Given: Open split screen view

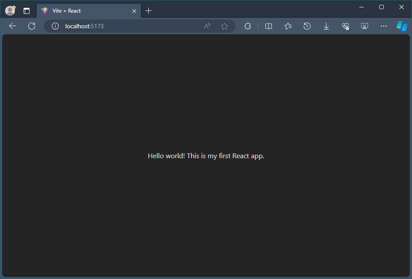Looking at the screenshot, I should click(x=268, y=26).
